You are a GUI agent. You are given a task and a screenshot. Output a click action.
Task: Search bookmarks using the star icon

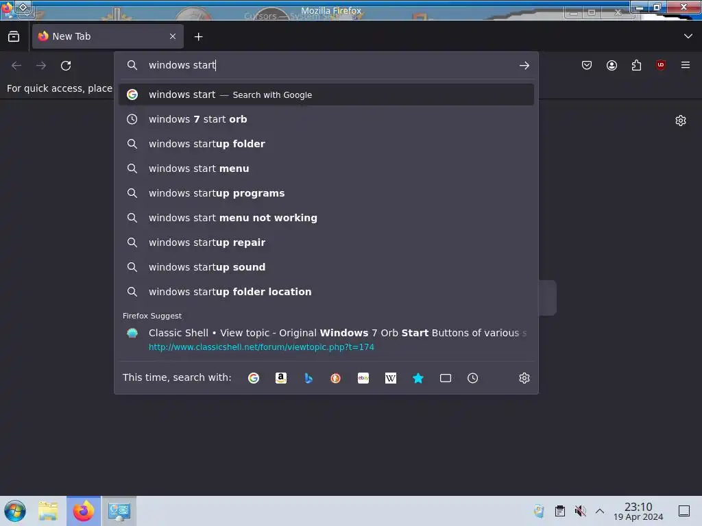pyautogui.click(x=417, y=378)
